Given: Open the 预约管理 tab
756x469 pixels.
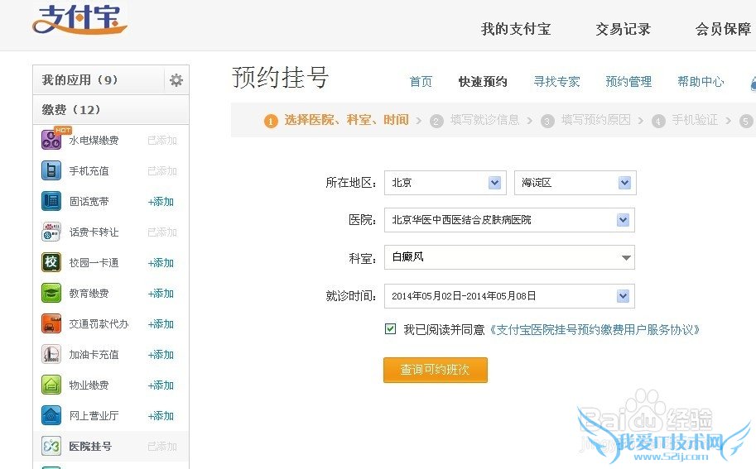Looking at the screenshot, I should tap(628, 82).
